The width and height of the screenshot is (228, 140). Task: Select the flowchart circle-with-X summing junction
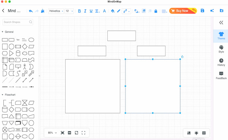(x=5, y=129)
